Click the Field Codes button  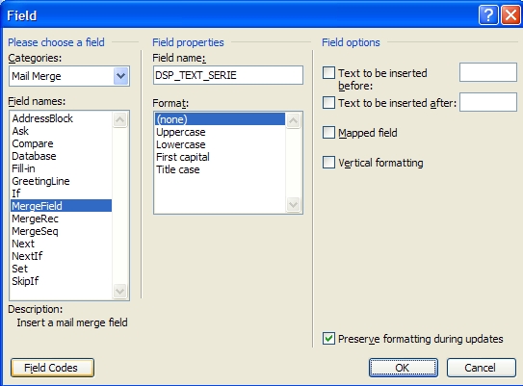pyautogui.click(x=52, y=368)
